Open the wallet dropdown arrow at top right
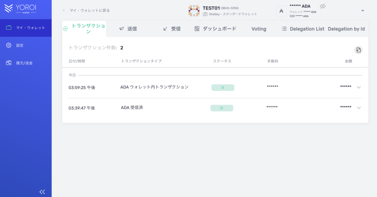The image size is (377, 197). tap(363, 11)
